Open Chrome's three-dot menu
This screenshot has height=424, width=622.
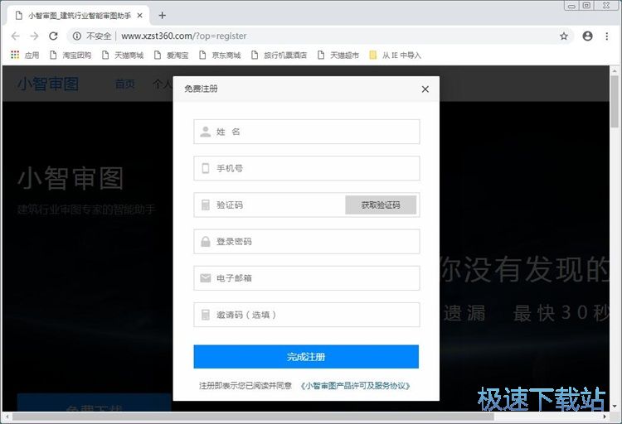pos(606,36)
